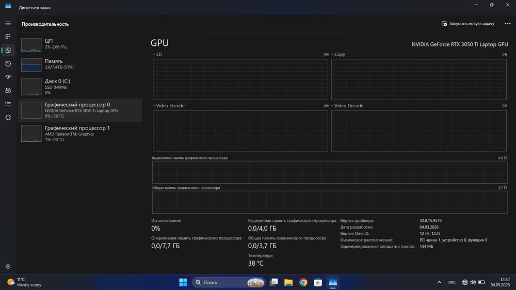Select the Performance page icon in sidebar
The width and height of the screenshot is (516, 290).
point(8,50)
